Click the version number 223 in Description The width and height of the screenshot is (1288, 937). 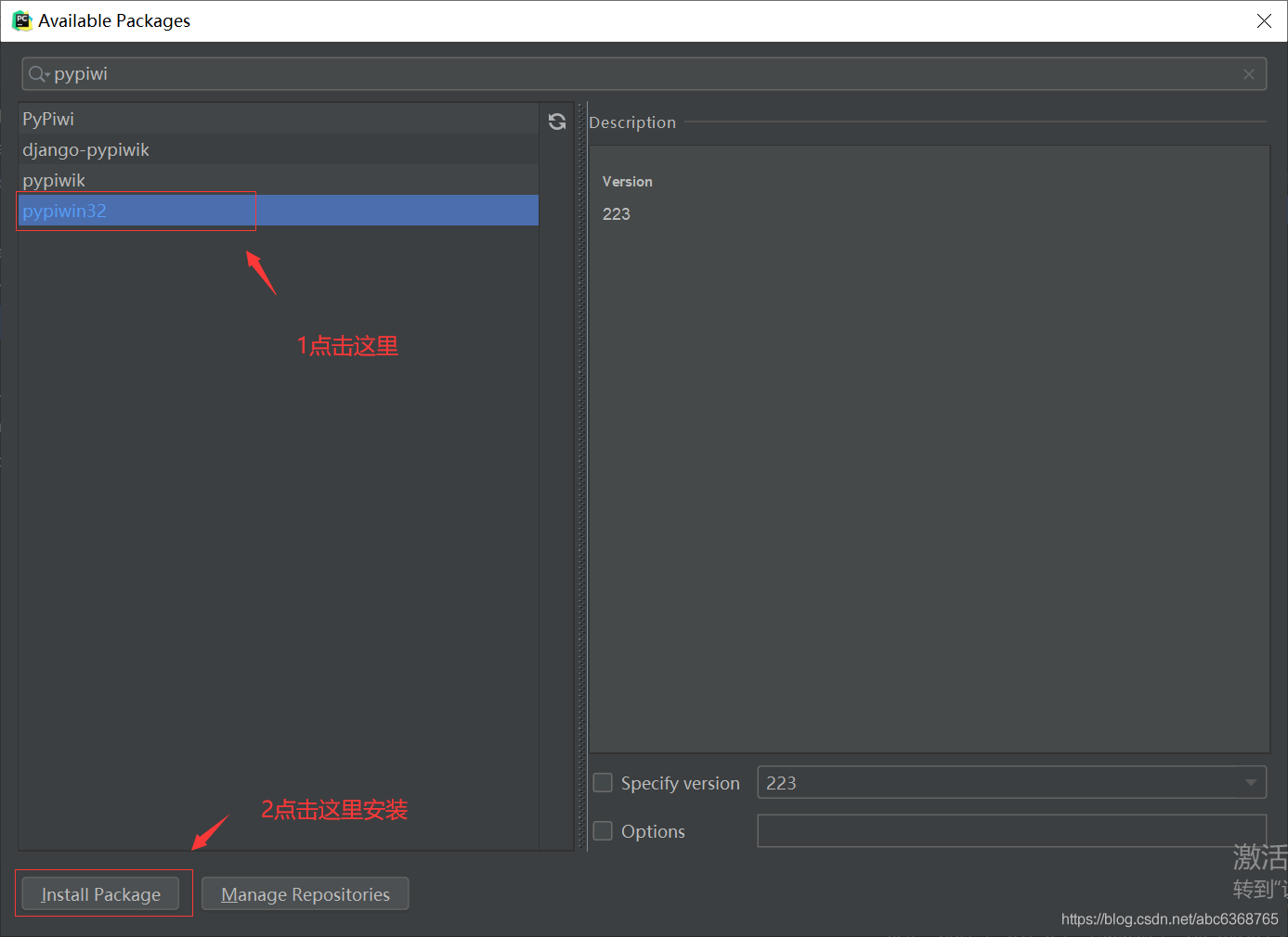[617, 214]
